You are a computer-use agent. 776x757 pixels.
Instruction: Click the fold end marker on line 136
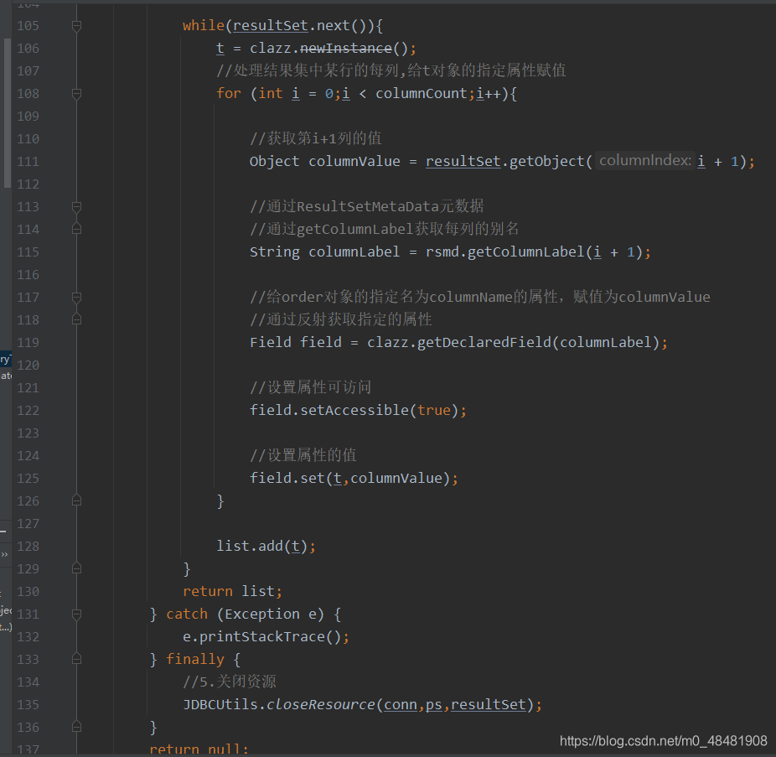tap(77, 728)
